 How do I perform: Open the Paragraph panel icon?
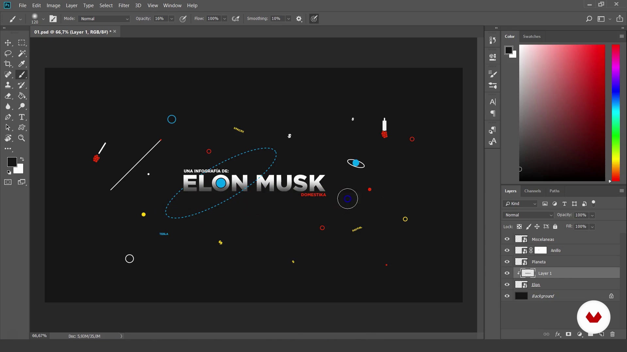pos(492,113)
